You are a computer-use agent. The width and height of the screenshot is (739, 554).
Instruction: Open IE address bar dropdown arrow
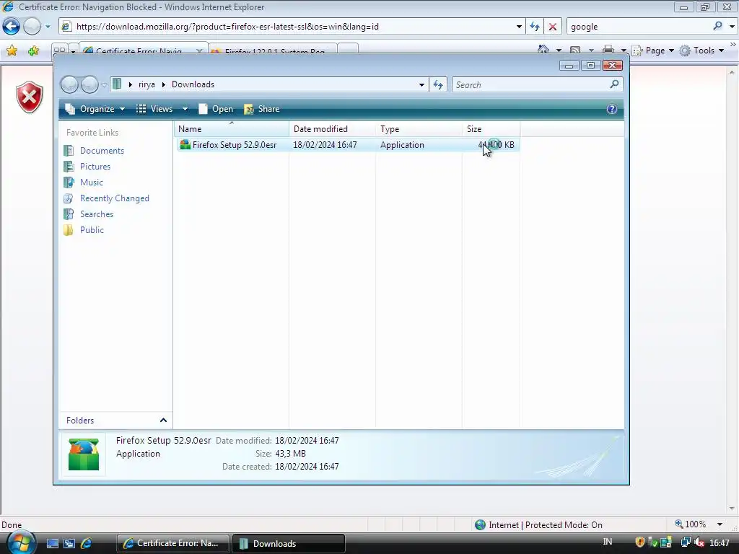click(x=519, y=27)
